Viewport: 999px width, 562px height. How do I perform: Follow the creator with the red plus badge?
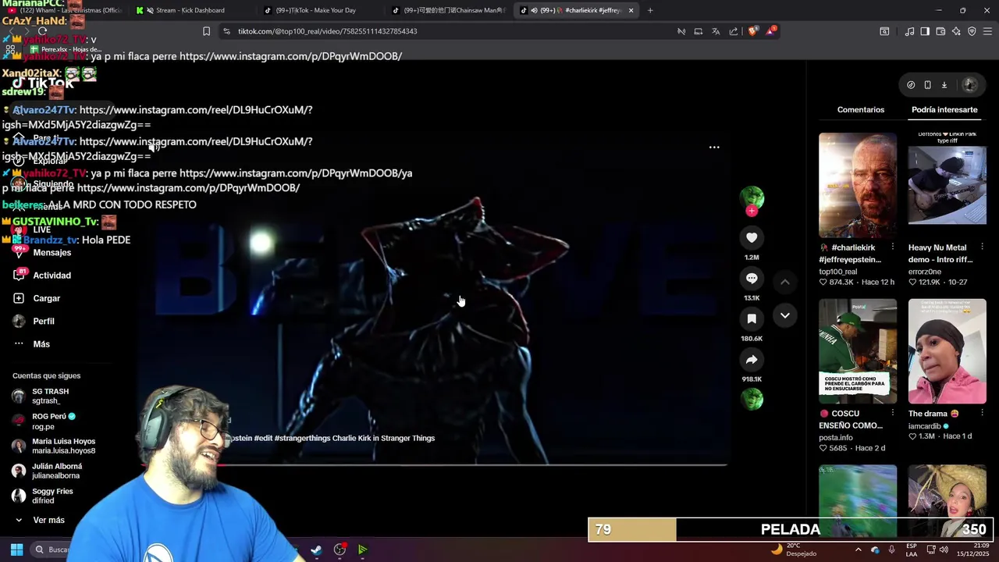(752, 211)
